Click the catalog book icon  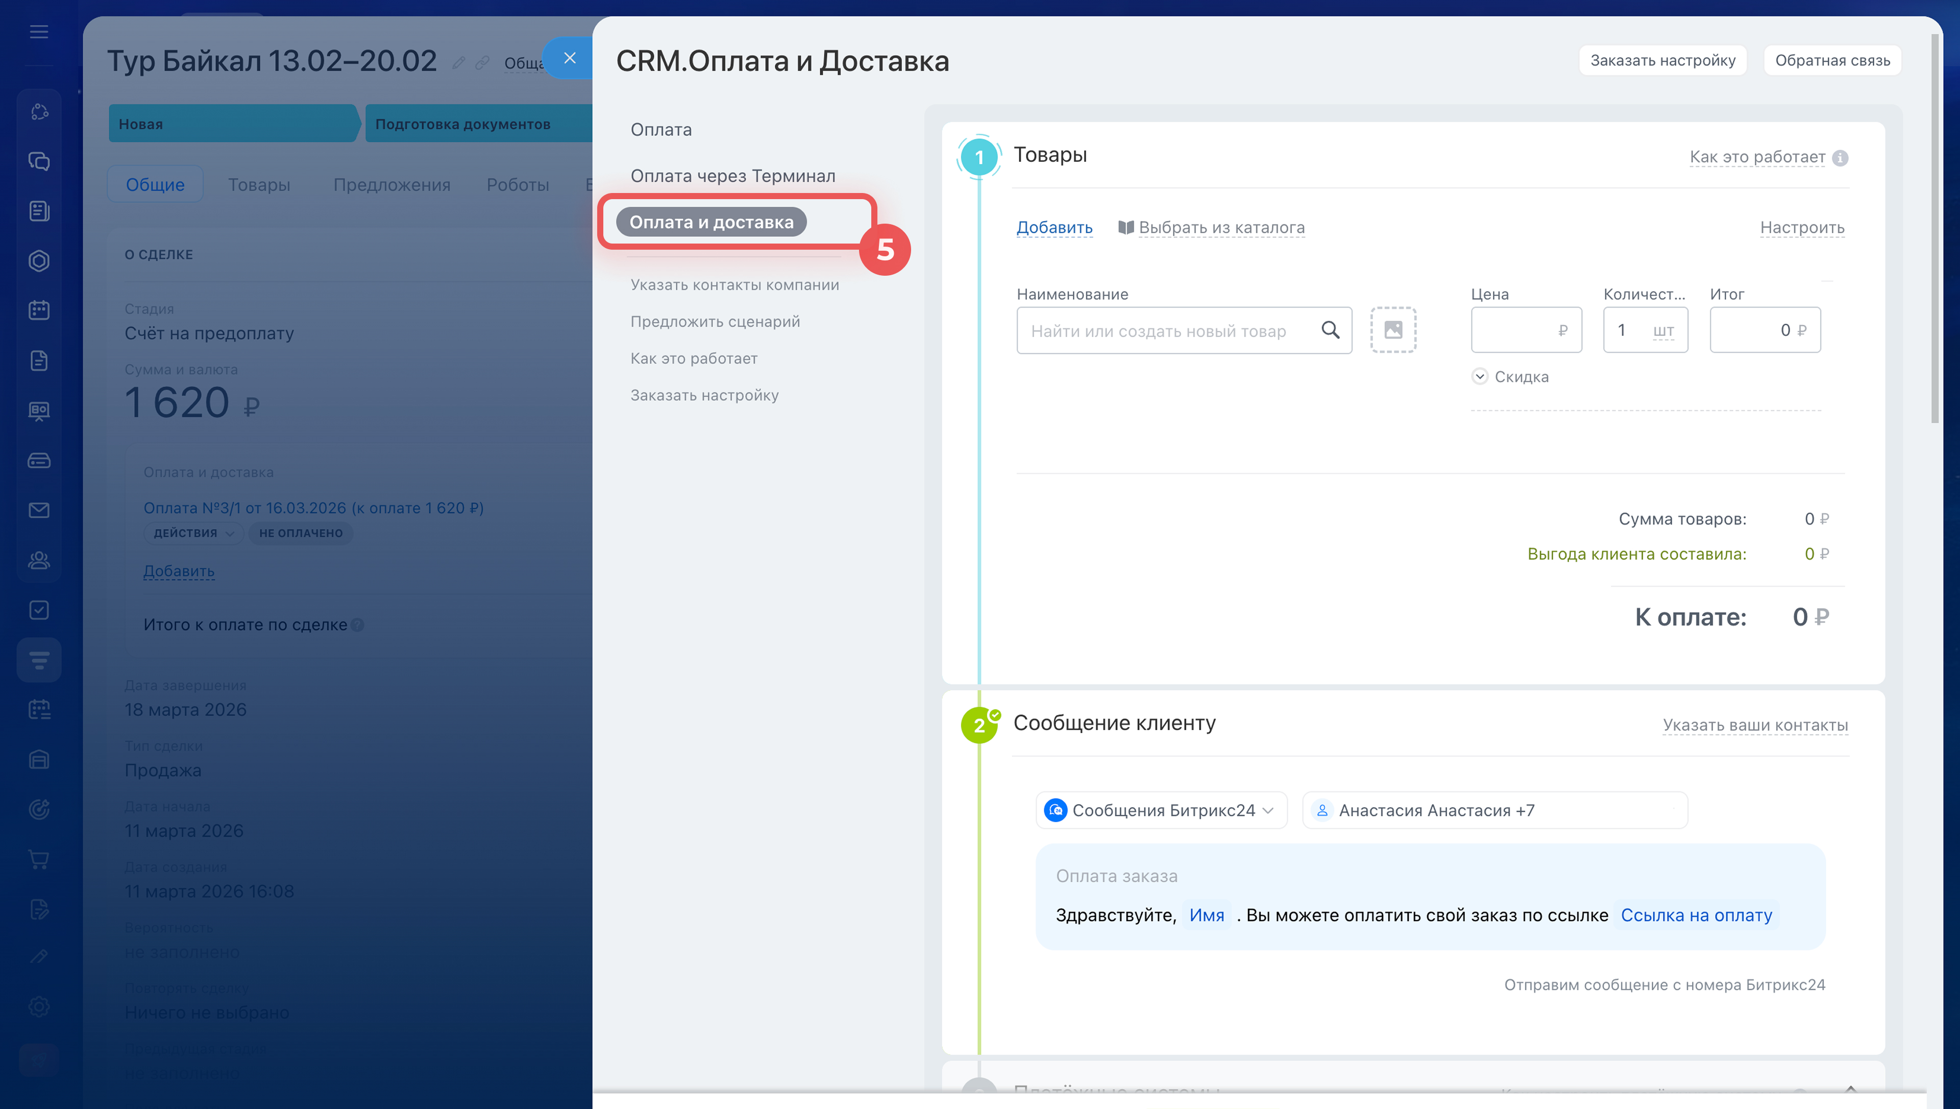(x=1126, y=227)
